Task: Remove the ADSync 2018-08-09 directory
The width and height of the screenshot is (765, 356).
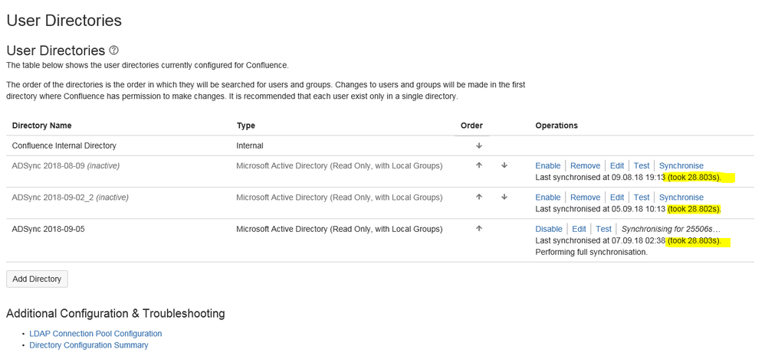Action: [x=585, y=165]
